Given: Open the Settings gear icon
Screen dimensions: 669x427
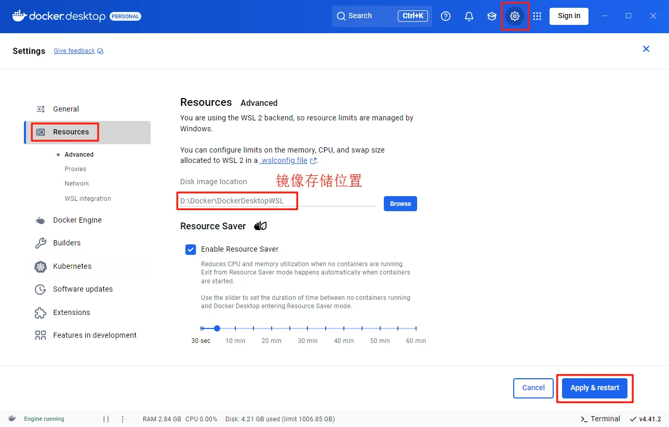Looking at the screenshot, I should pyautogui.click(x=515, y=16).
